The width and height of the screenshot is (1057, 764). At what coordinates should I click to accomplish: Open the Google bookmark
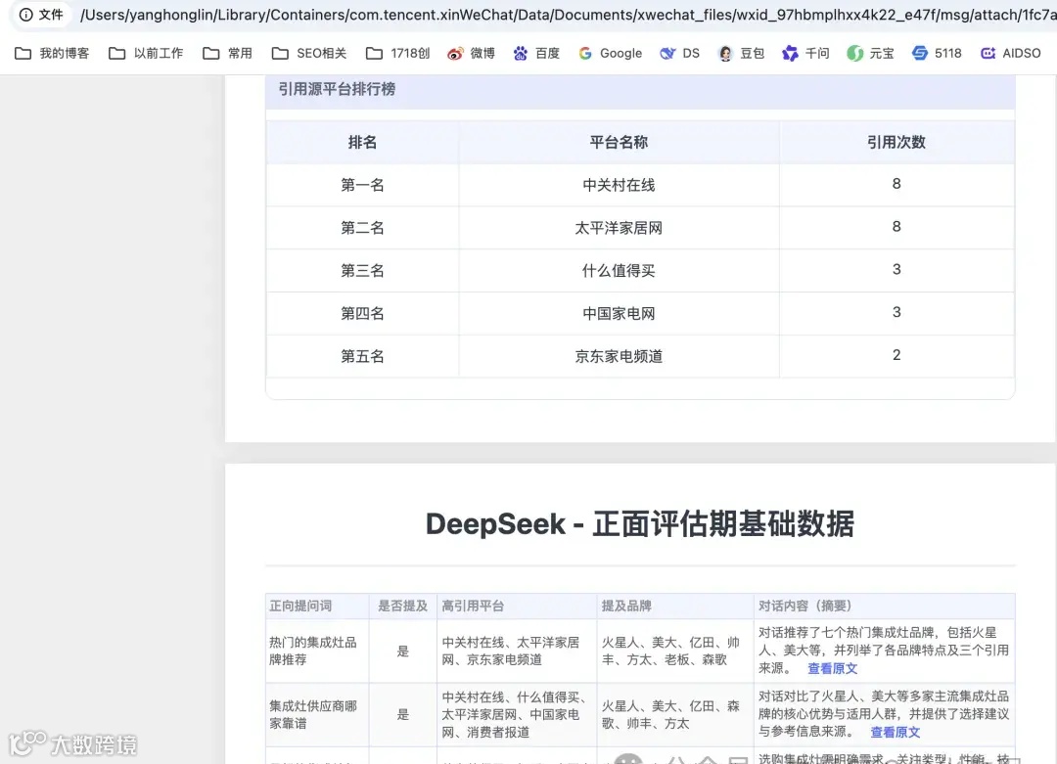click(x=611, y=53)
